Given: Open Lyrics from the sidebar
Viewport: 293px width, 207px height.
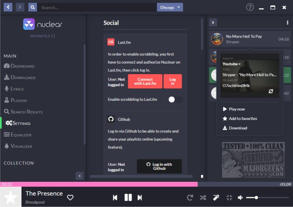Looking at the screenshot, I should [14, 89].
